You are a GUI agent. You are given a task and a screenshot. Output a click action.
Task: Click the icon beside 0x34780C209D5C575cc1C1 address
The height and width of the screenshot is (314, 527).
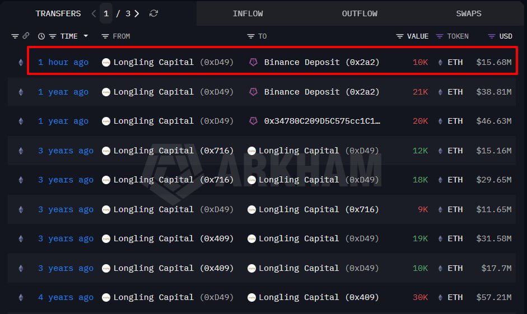pyautogui.click(x=253, y=121)
